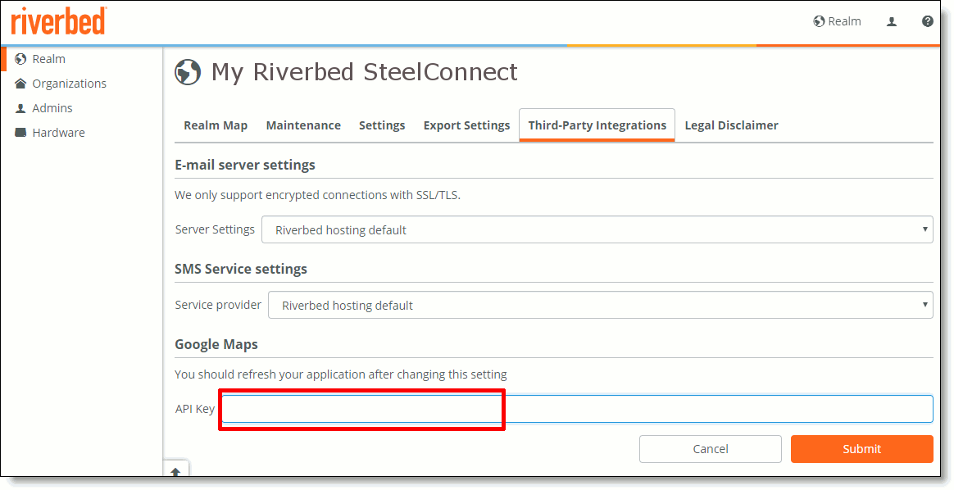Click the up-arrow button at bottom left

tap(176, 471)
